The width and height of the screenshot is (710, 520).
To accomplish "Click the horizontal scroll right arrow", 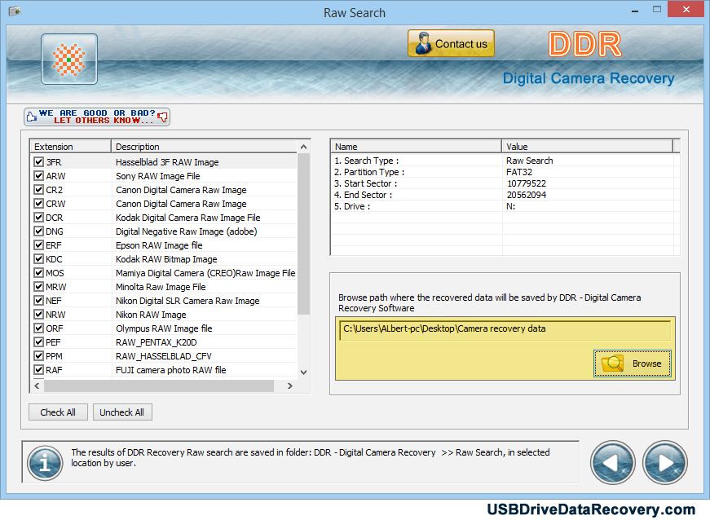I will pyautogui.click(x=290, y=386).
